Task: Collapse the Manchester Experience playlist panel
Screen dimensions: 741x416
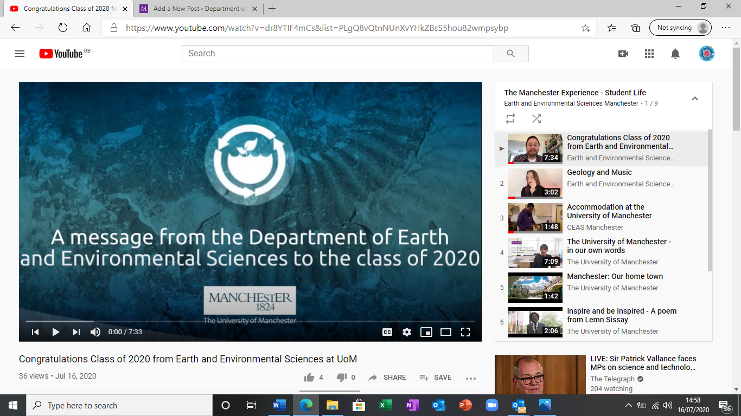Action: [x=695, y=99]
